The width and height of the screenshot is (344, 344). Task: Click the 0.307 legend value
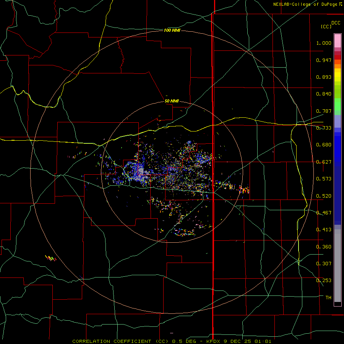[x=324, y=263]
